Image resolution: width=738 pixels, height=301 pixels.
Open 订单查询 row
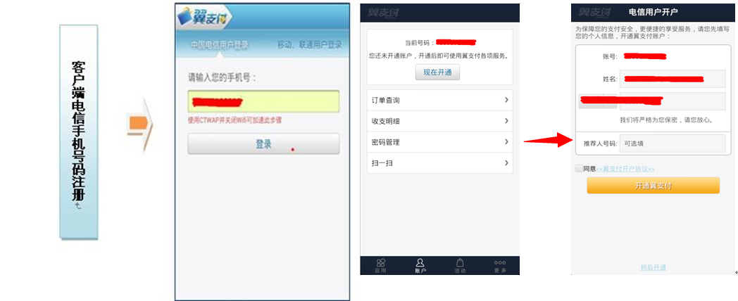click(x=439, y=100)
